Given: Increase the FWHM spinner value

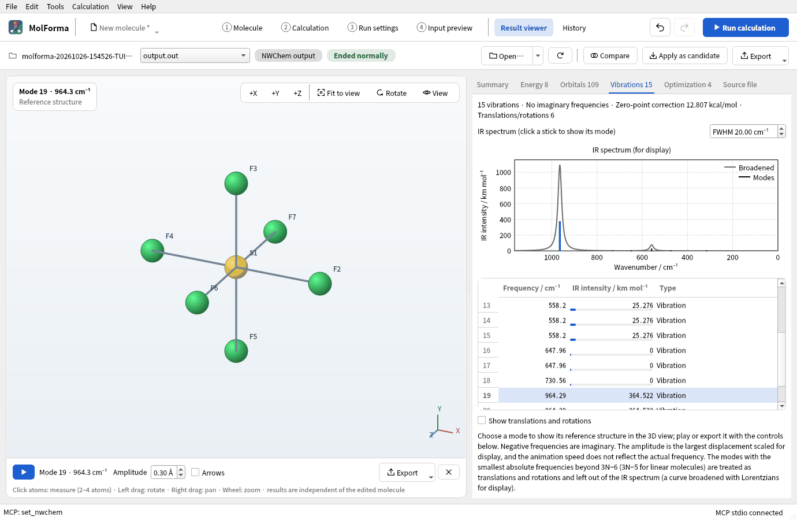Looking at the screenshot, I should click(x=781, y=128).
